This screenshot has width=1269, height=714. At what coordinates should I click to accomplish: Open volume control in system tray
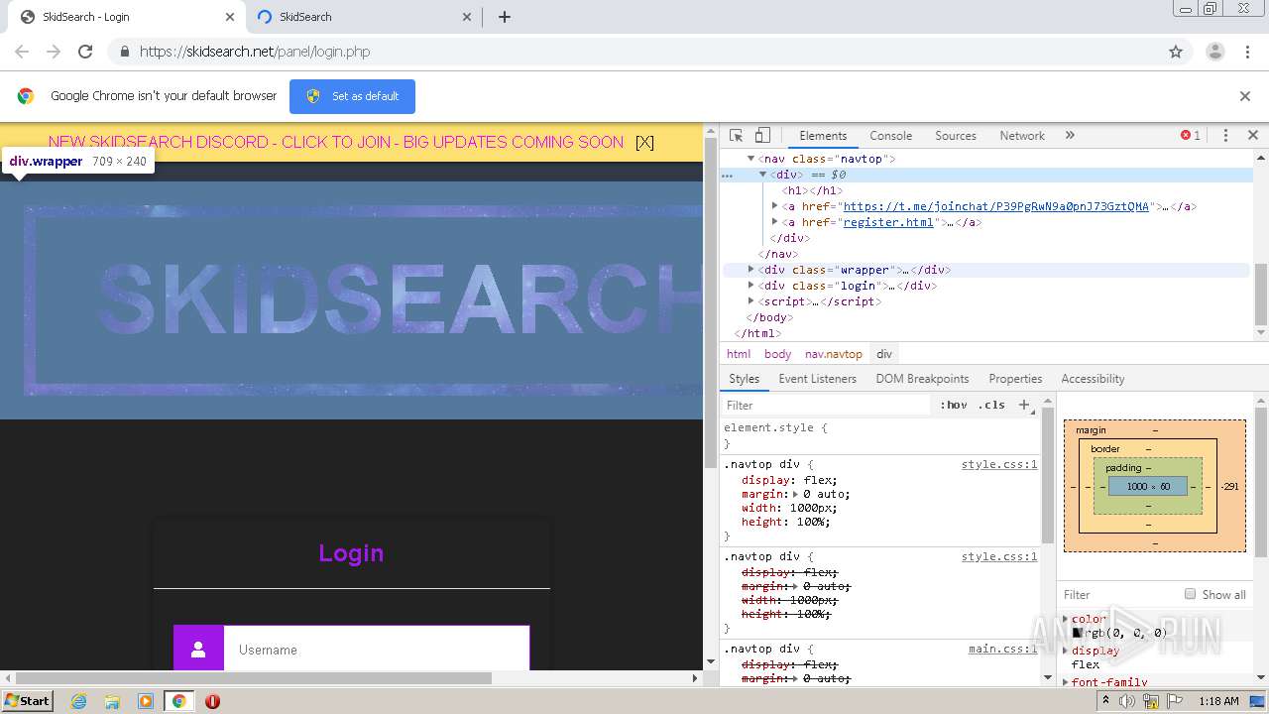(x=1128, y=701)
